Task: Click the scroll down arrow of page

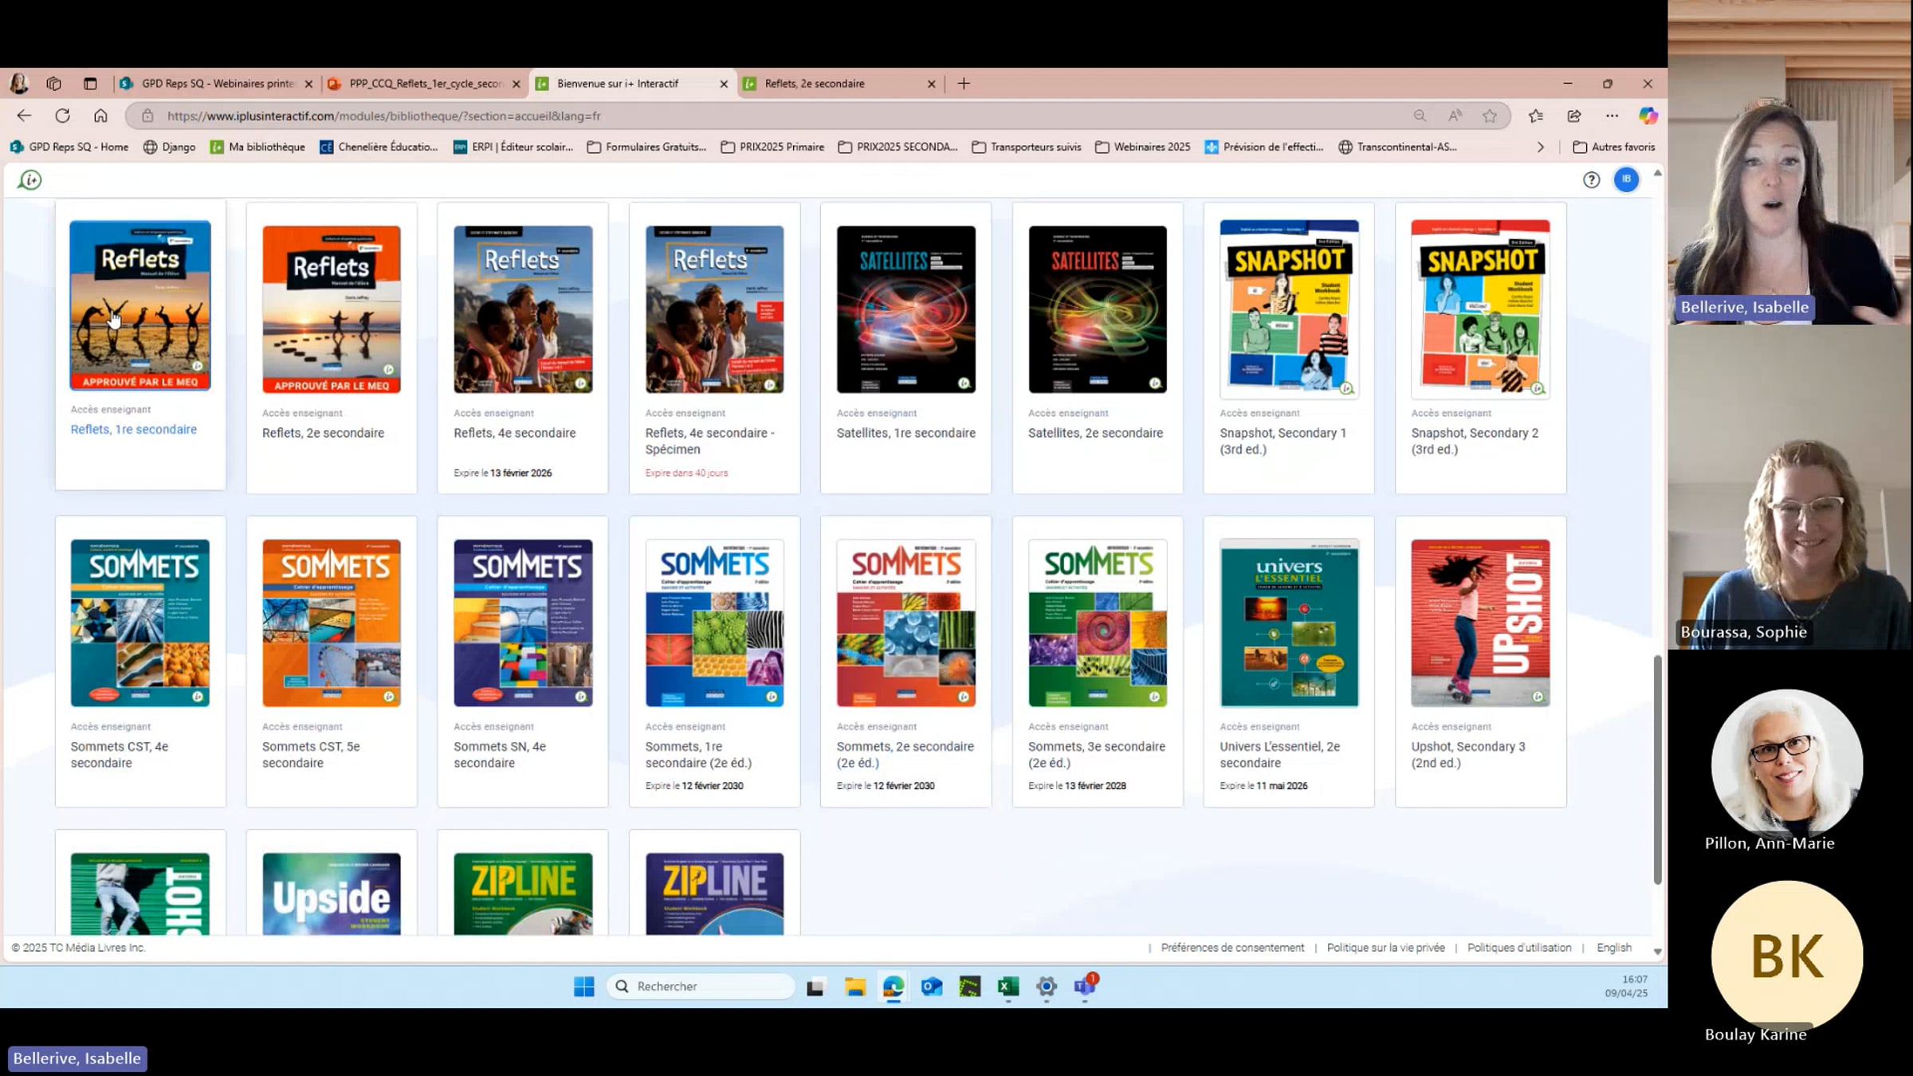Action: click(x=1657, y=952)
